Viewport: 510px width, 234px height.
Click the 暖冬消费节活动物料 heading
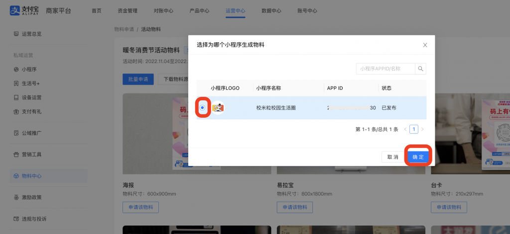(151, 50)
